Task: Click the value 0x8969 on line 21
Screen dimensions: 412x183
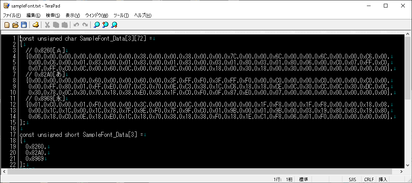Action: pyautogui.click(x=35, y=159)
